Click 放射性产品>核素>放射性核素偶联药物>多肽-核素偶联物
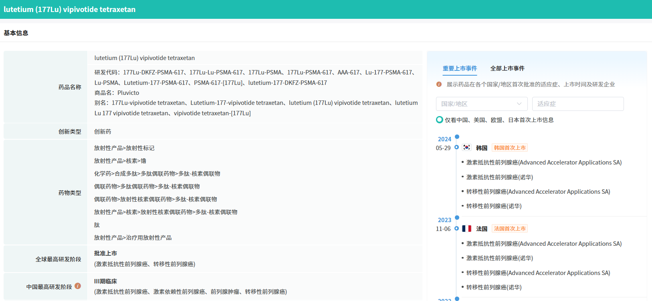The height and width of the screenshot is (301, 652). click(166, 212)
